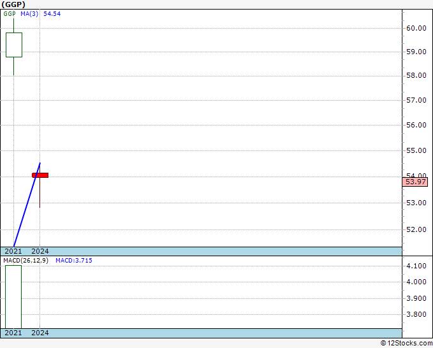Click the 3.900 MACD axis label
The image size is (433, 348).
point(416,298)
